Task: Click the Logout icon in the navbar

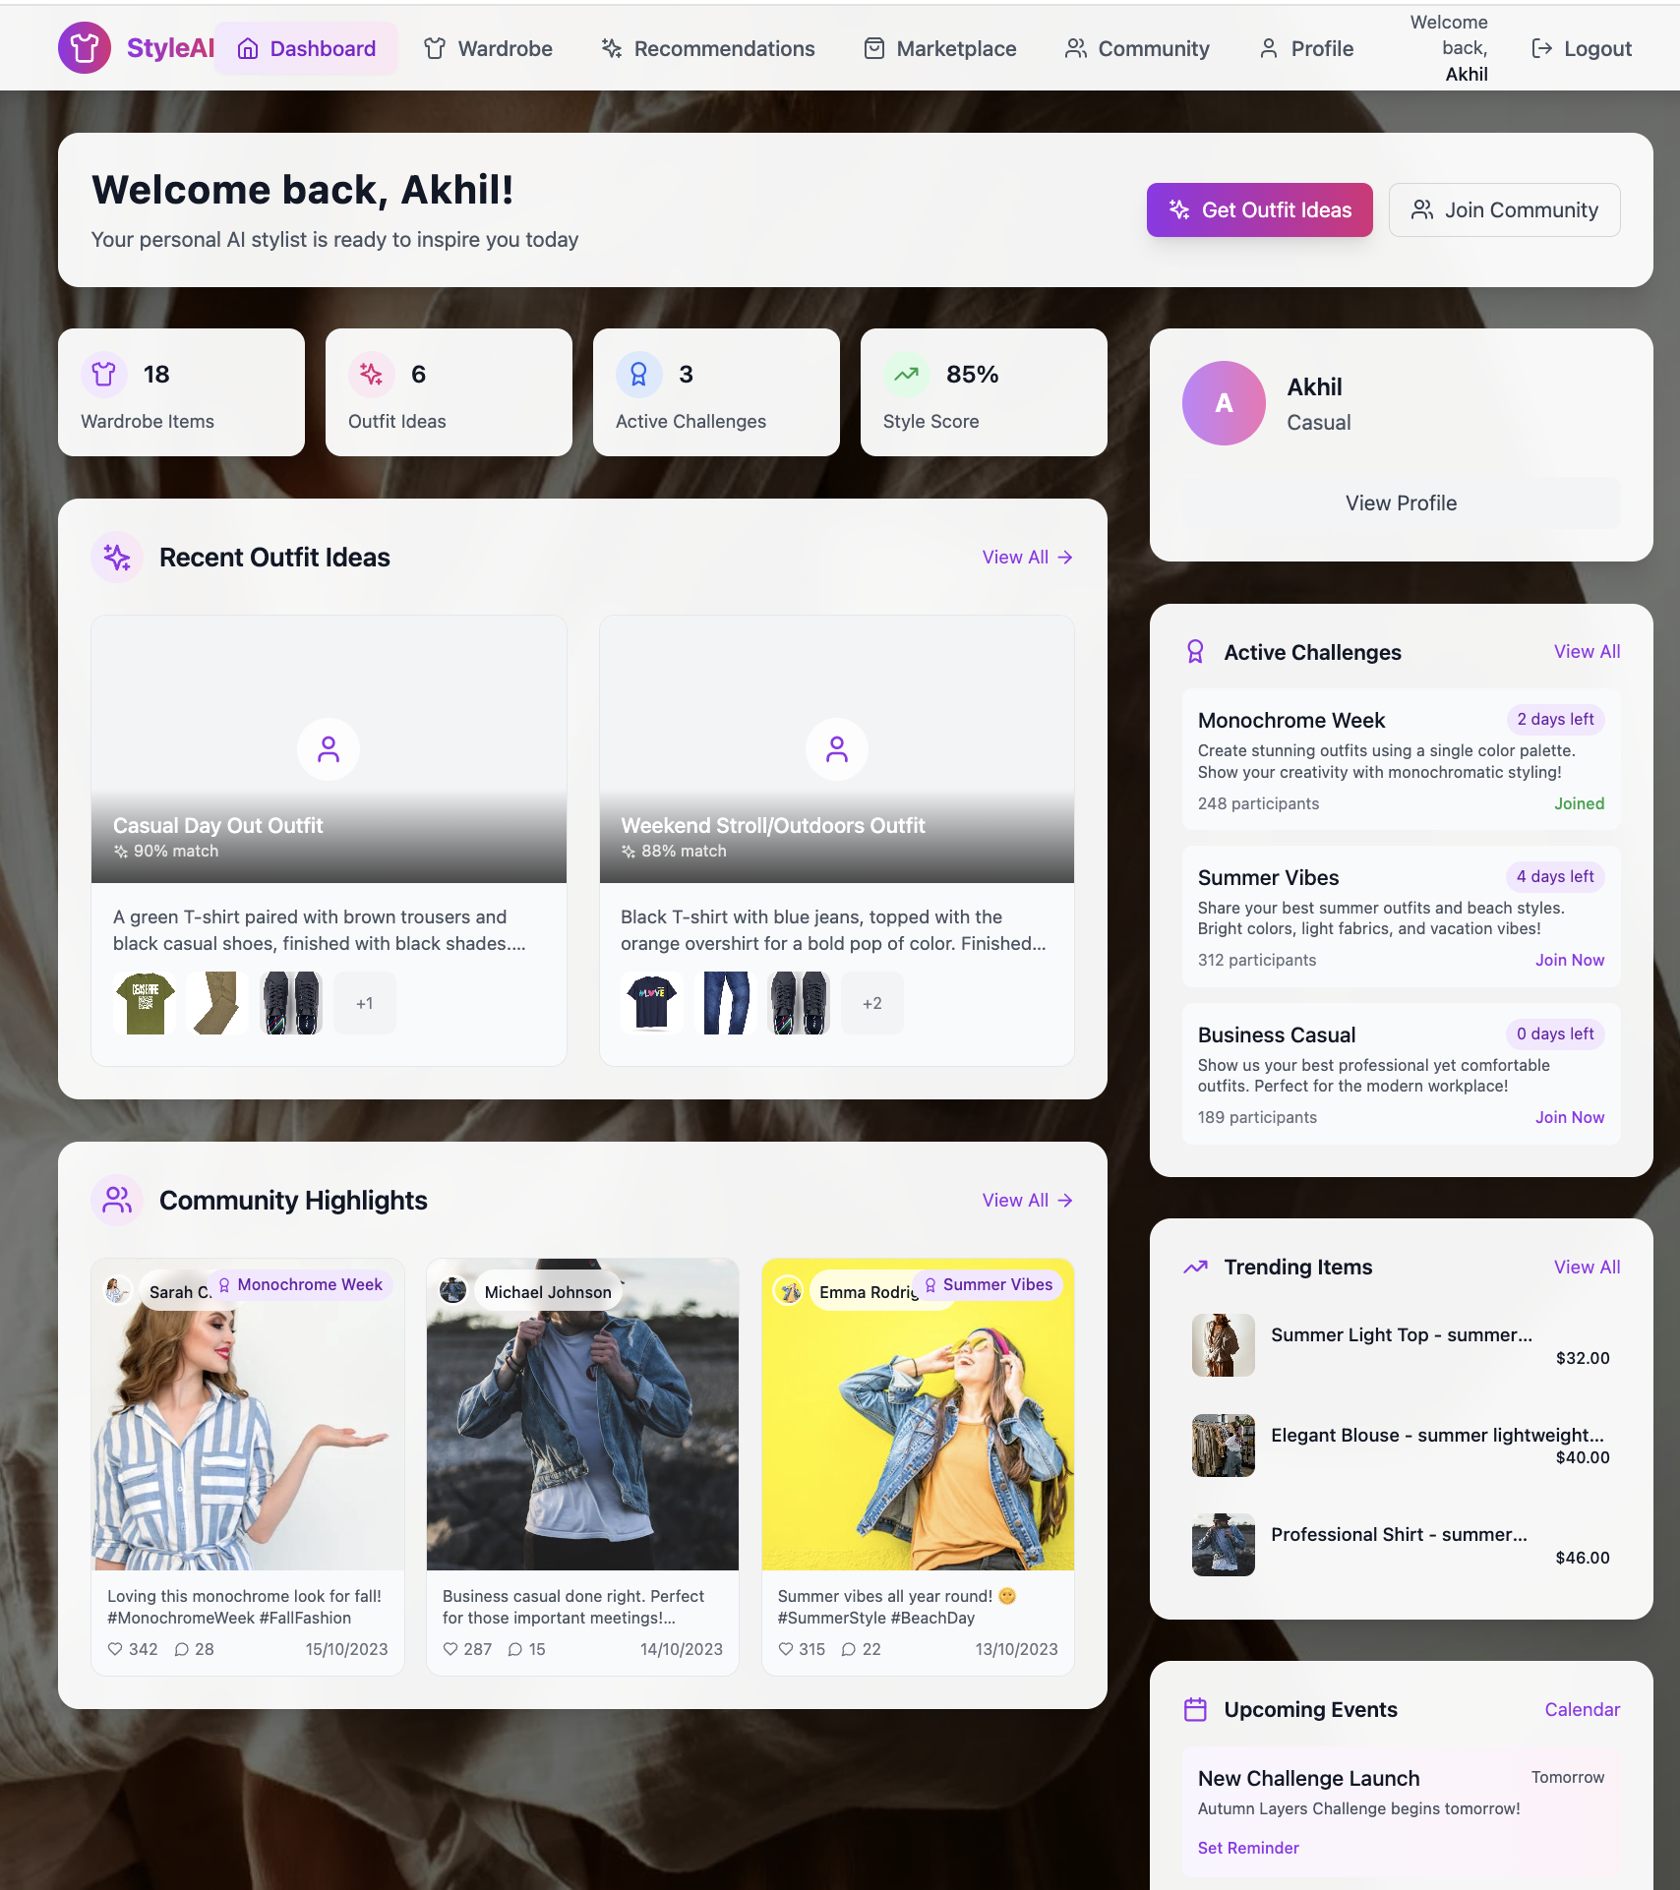Action: [1542, 48]
